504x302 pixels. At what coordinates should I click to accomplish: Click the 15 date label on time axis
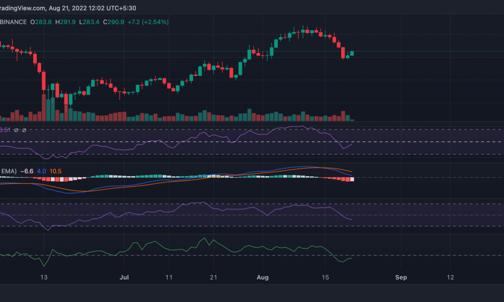pos(325,277)
